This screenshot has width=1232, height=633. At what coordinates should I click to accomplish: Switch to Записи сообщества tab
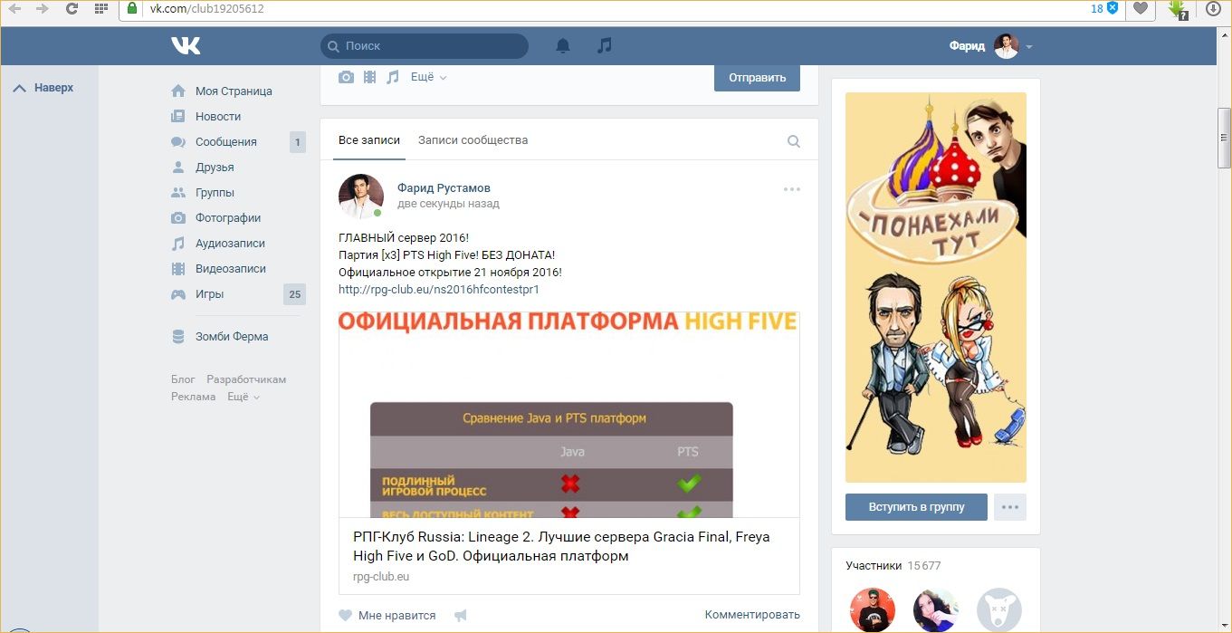pos(473,140)
